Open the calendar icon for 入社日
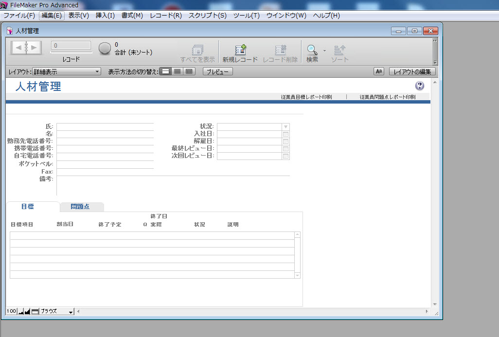 coord(285,134)
